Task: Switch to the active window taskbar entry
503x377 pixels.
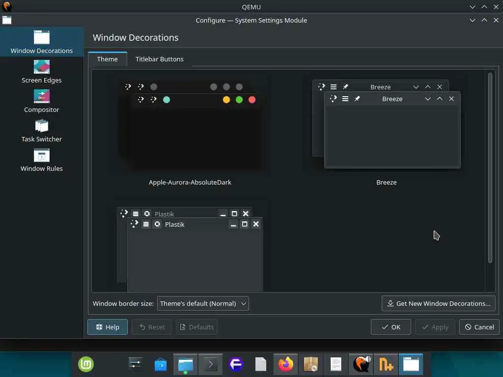Action: tap(411, 364)
